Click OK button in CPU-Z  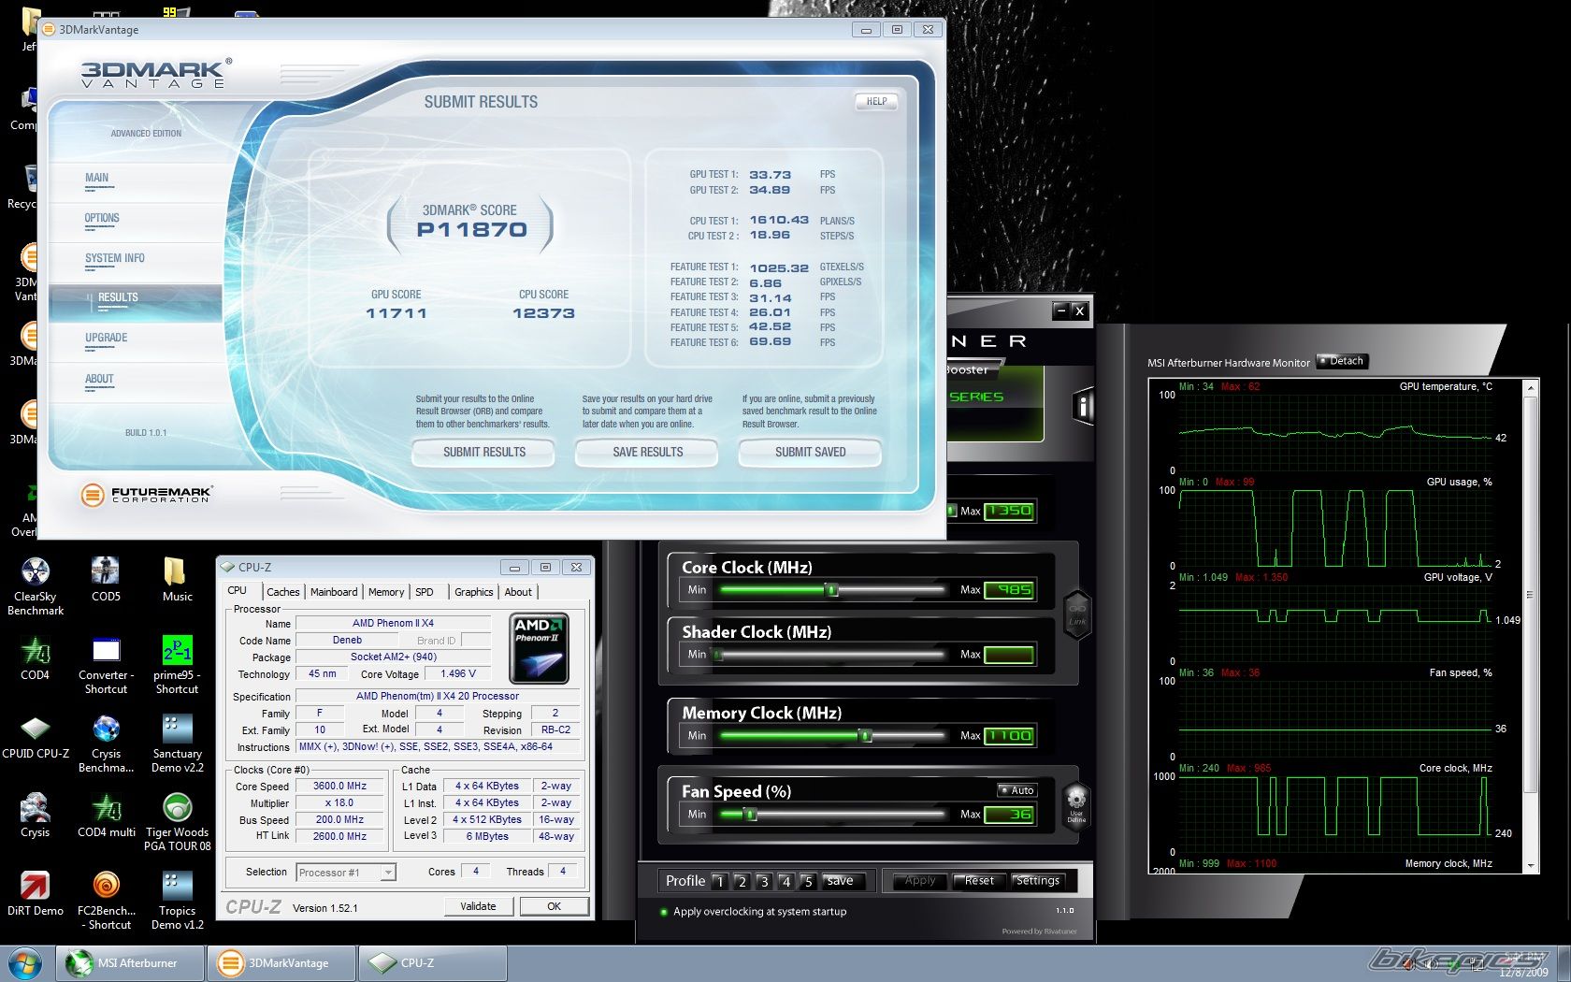pyautogui.click(x=554, y=906)
